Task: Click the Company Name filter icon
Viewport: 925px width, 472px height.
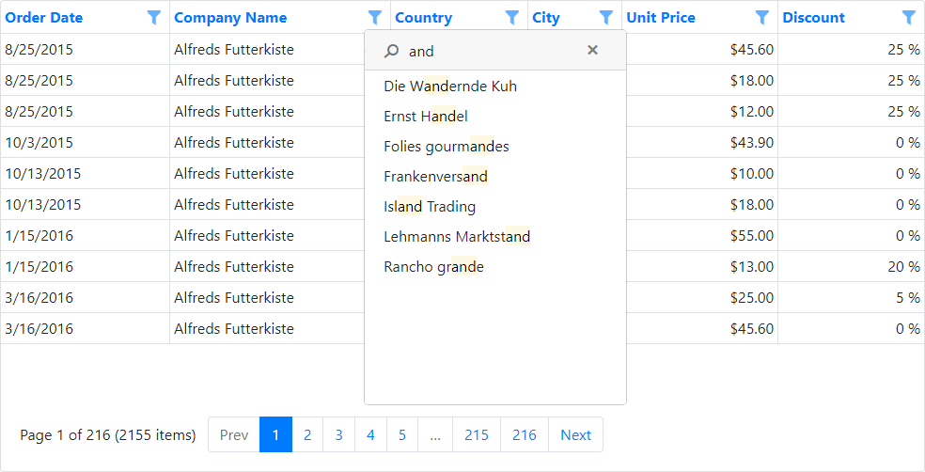Action: (x=375, y=18)
